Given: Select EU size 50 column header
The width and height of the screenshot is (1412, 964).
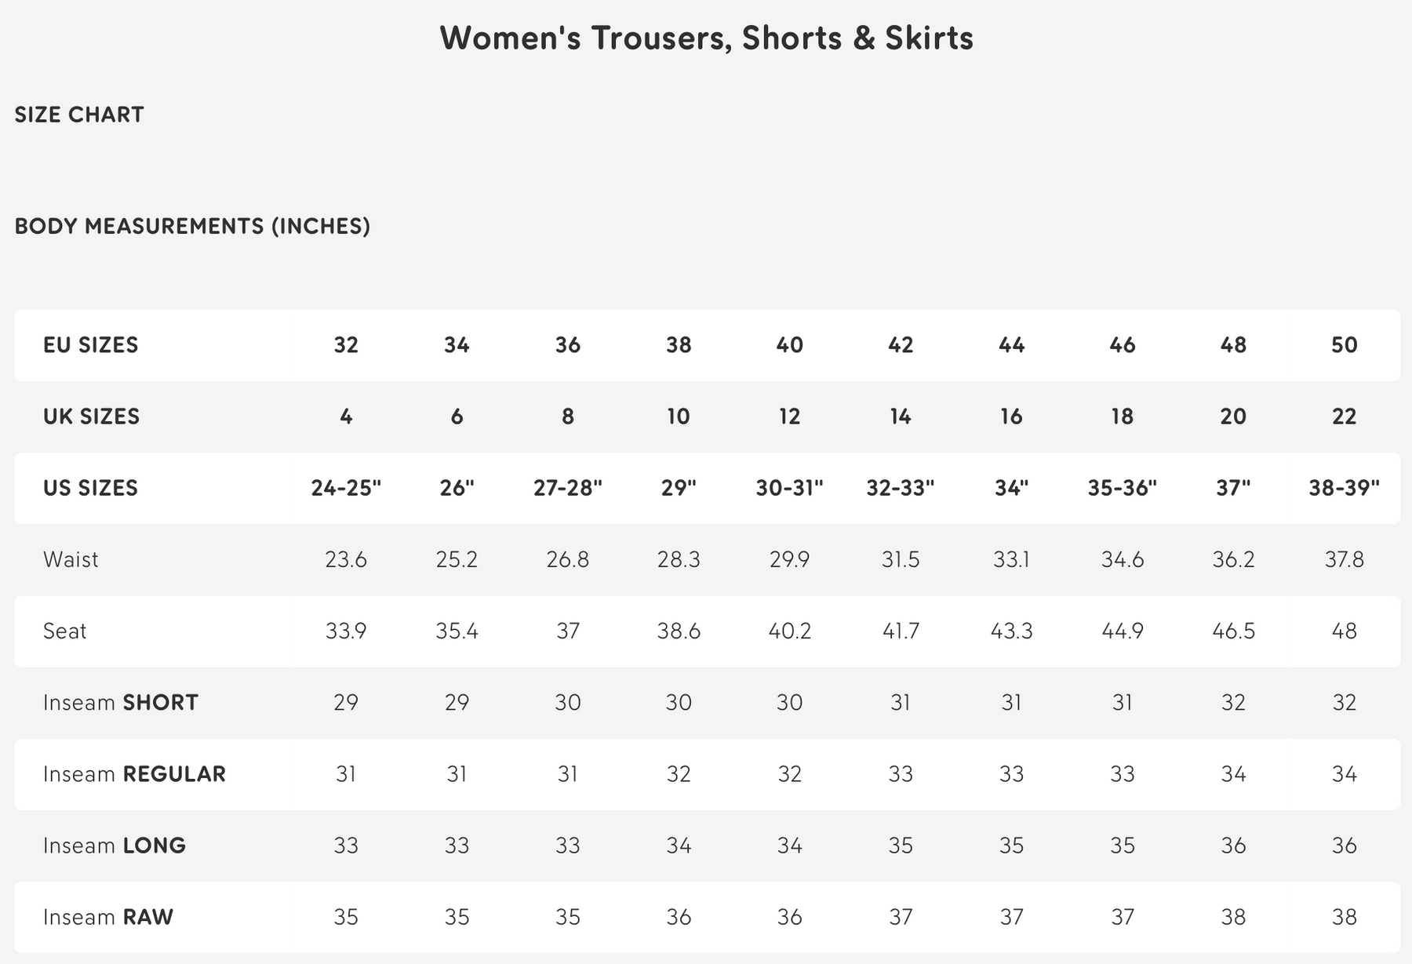Looking at the screenshot, I should tap(1344, 345).
